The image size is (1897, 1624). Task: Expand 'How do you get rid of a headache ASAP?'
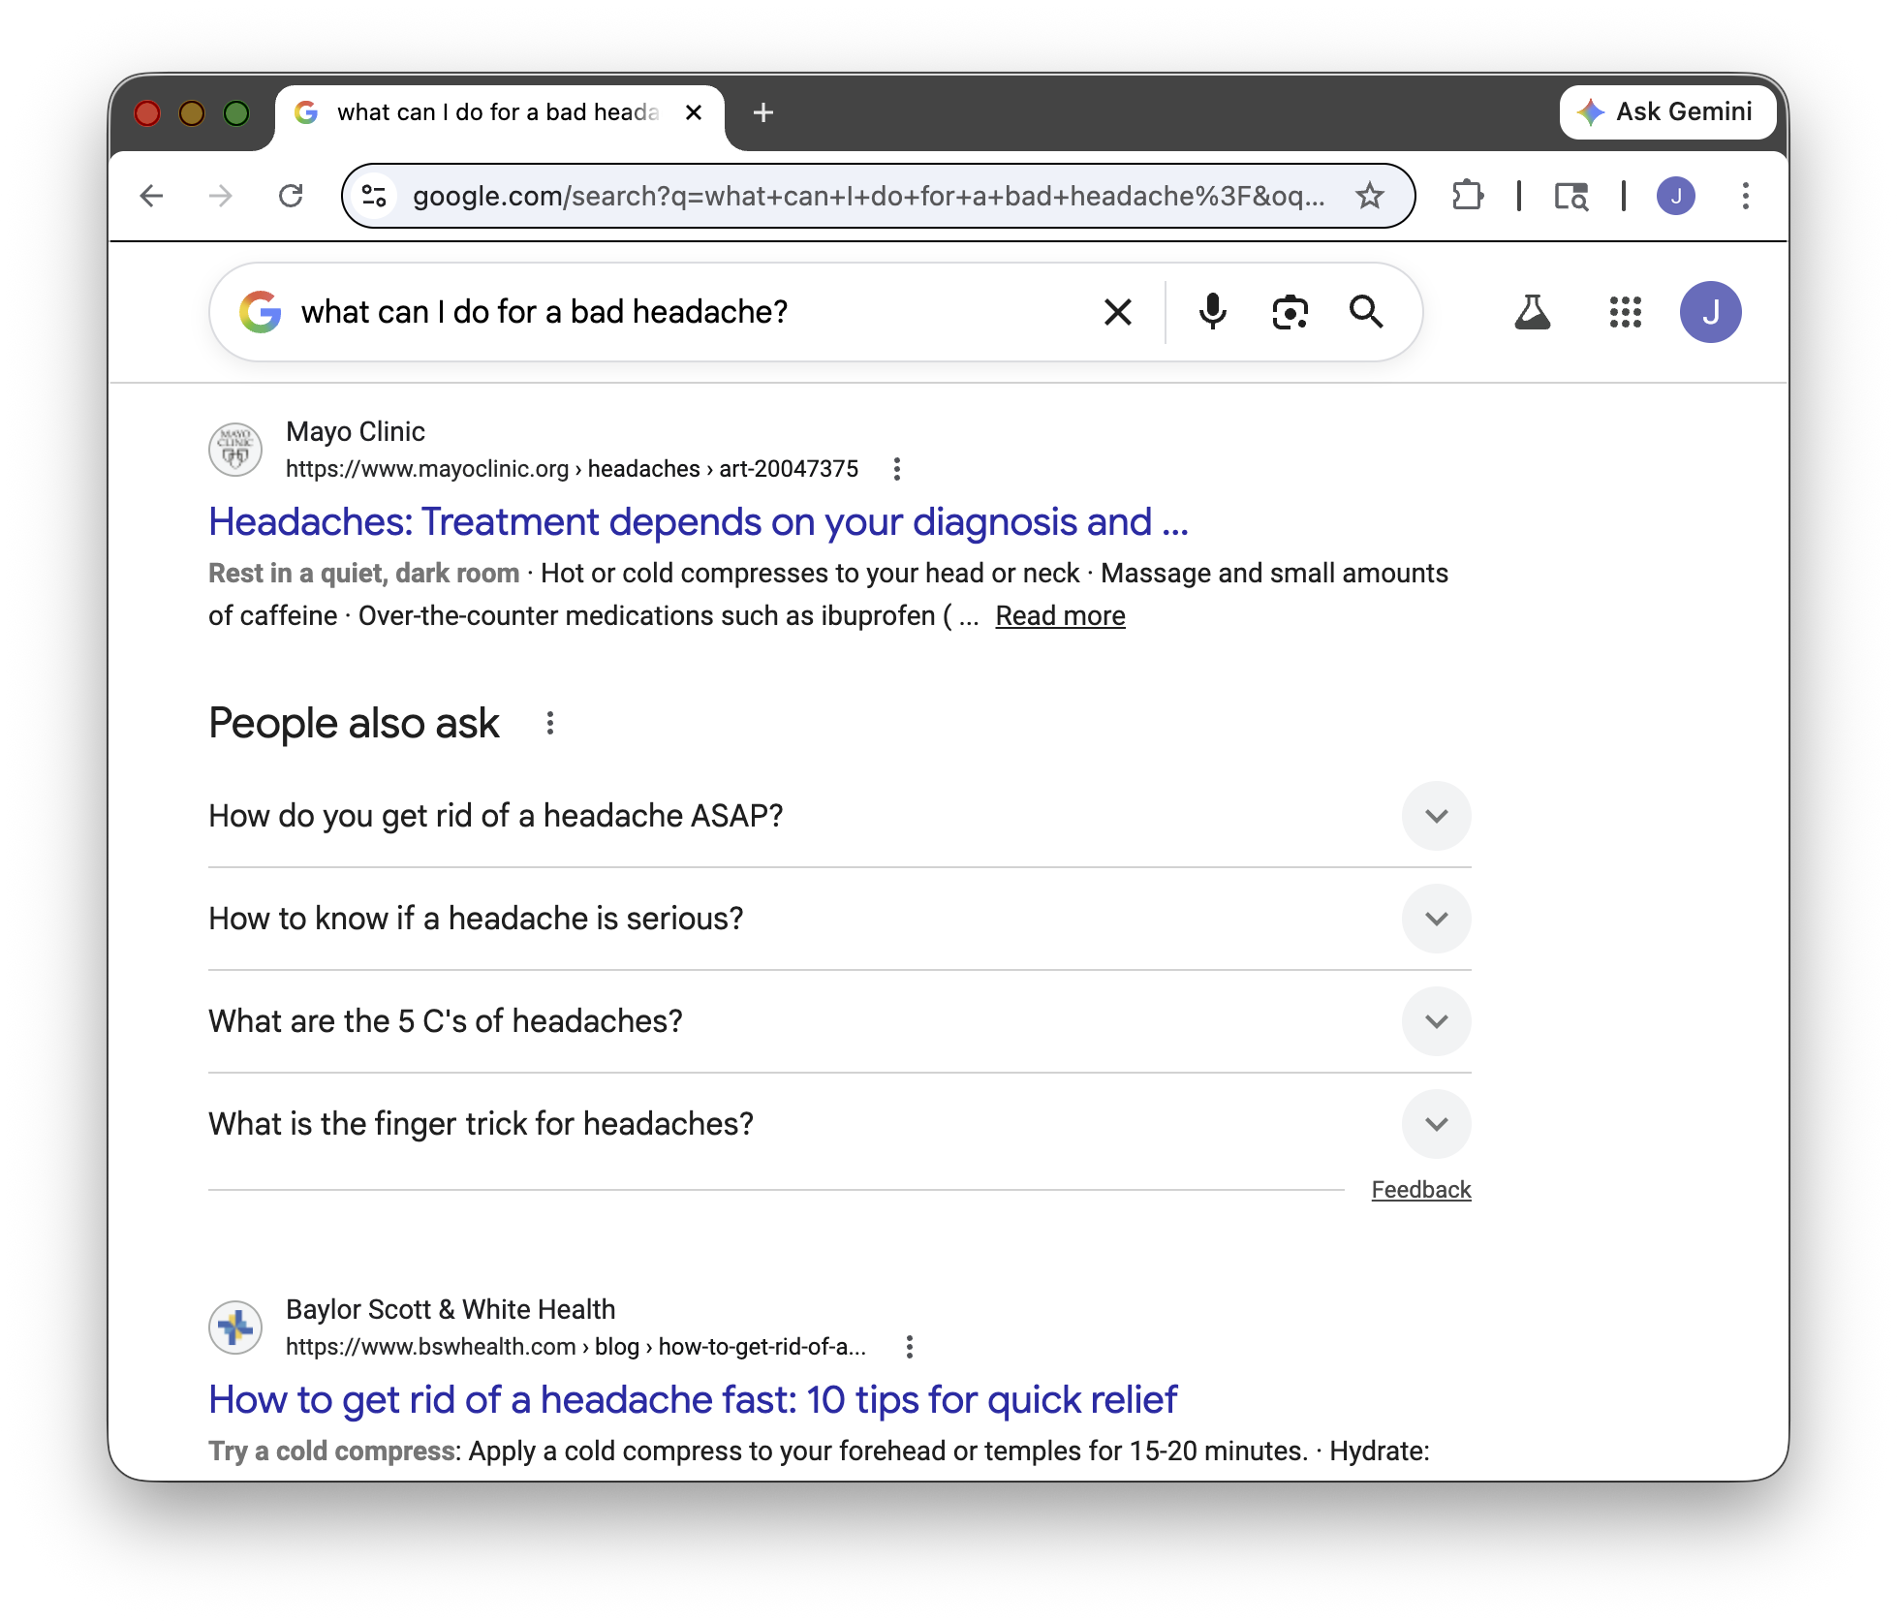pyautogui.click(x=1437, y=816)
